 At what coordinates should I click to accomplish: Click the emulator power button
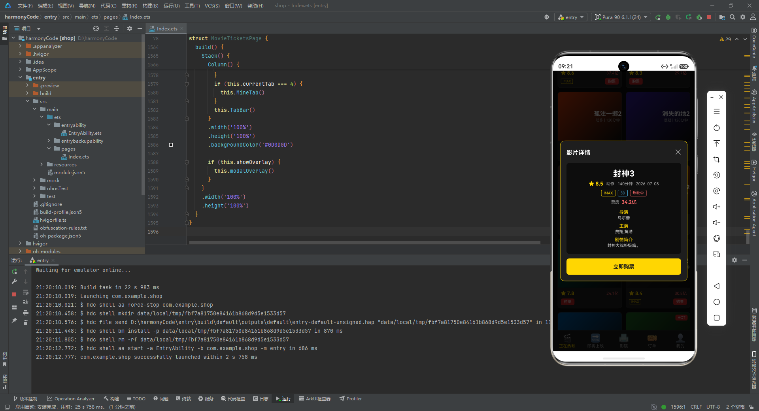point(717,128)
